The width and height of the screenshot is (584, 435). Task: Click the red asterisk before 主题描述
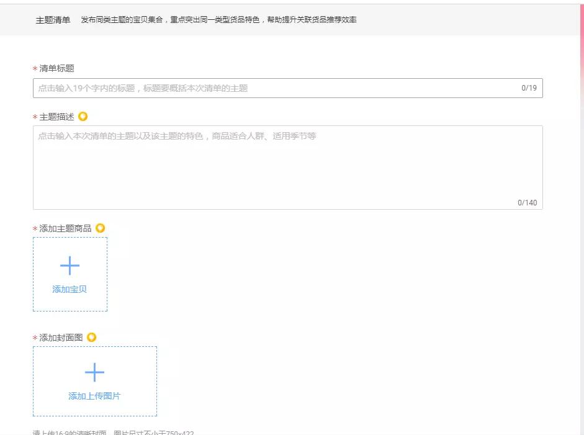pyautogui.click(x=34, y=117)
